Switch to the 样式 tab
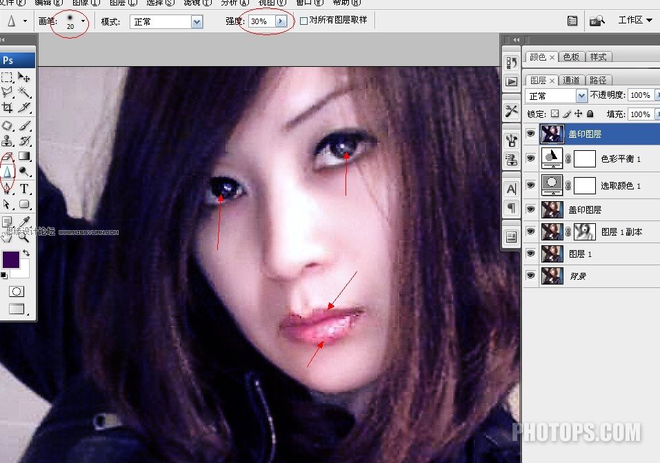The image size is (660, 463). tap(598, 56)
